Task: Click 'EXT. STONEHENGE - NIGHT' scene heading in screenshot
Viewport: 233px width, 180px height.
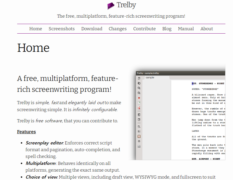Action: [x=208, y=83]
